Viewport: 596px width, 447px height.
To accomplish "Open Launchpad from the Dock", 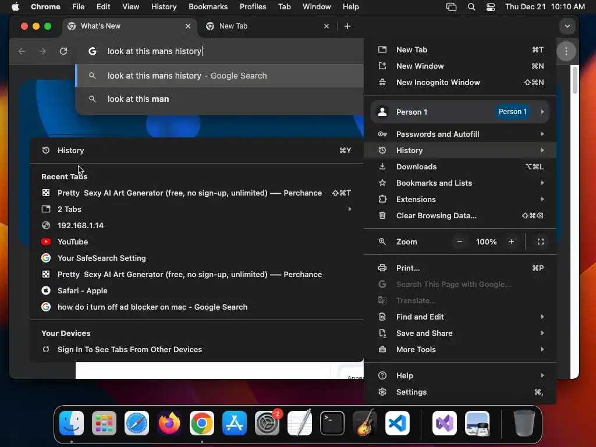I will click(104, 423).
